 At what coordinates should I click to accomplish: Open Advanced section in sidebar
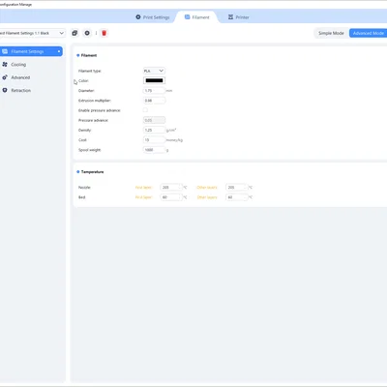pyautogui.click(x=20, y=77)
